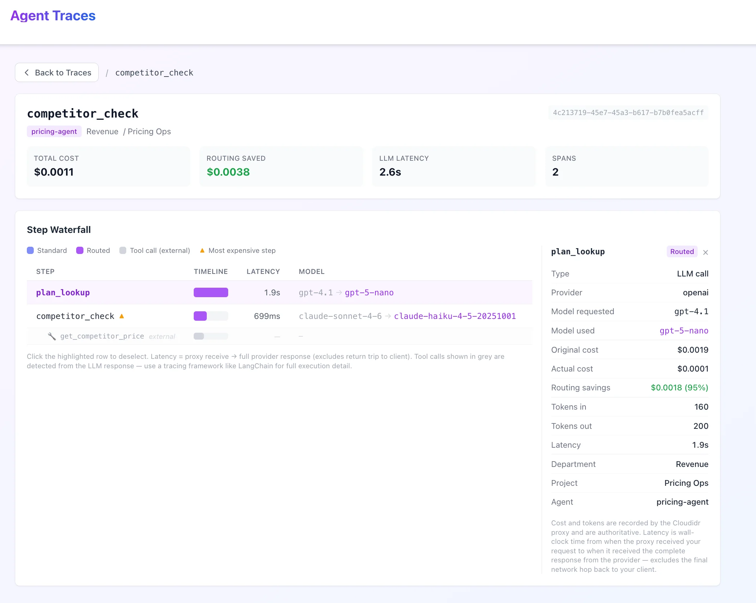Click the Tokens out 200 value
This screenshot has width=756, height=603.
point(701,426)
